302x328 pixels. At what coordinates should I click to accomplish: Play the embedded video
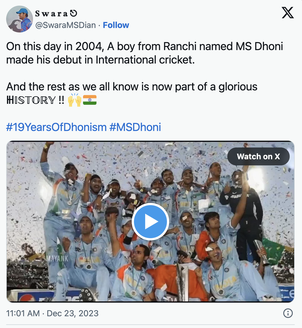150,221
